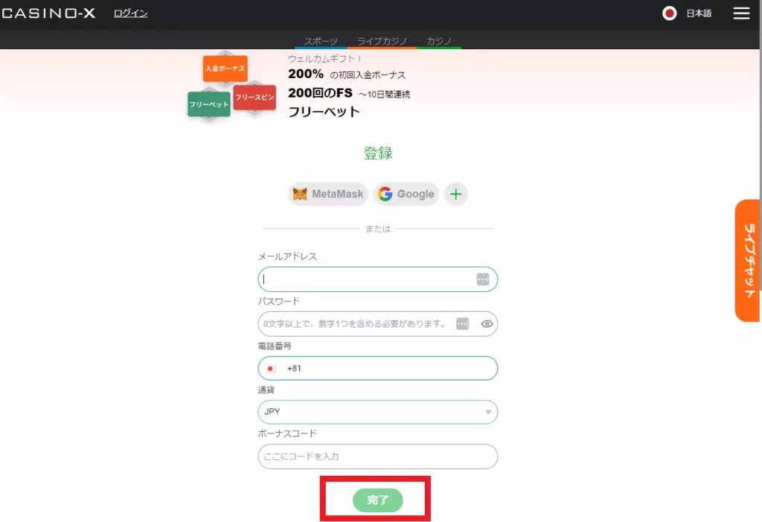762x522 pixels.
Task: Open the phone country flag selector
Action: (x=271, y=369)
